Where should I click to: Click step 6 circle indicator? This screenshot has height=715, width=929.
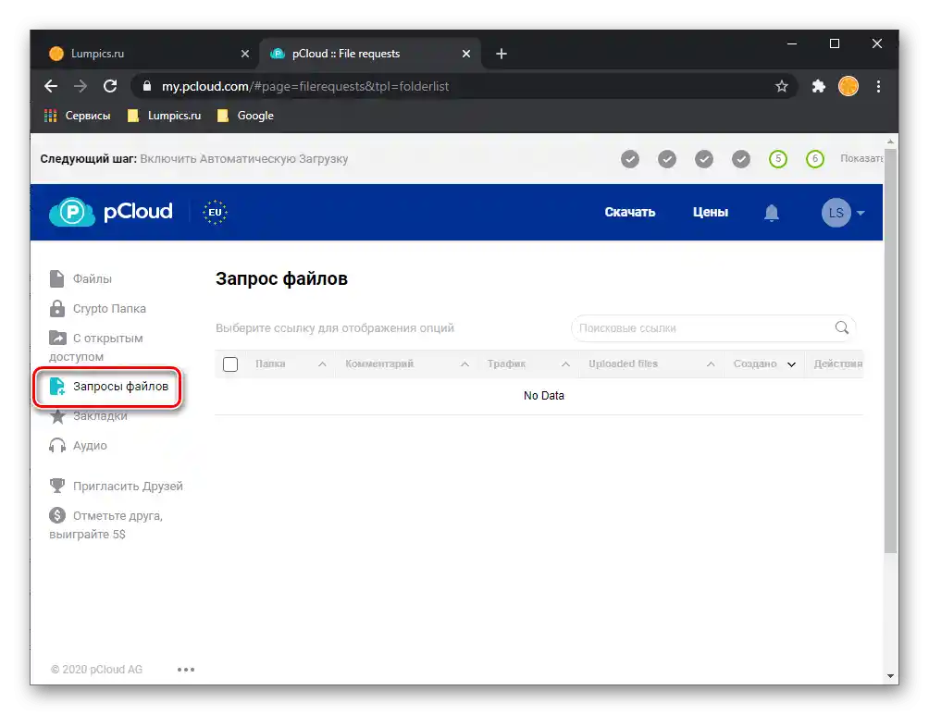(814, 159)
